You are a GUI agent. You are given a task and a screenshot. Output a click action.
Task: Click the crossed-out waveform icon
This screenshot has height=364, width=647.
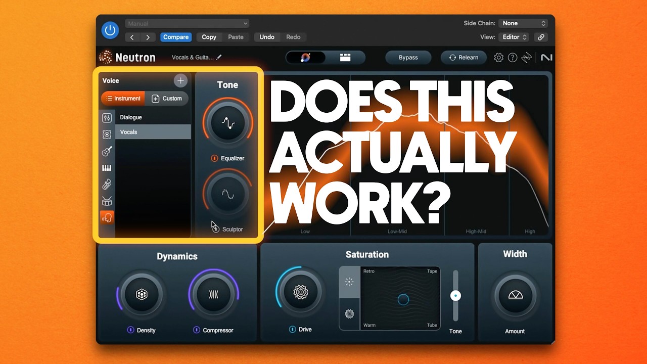527,58
